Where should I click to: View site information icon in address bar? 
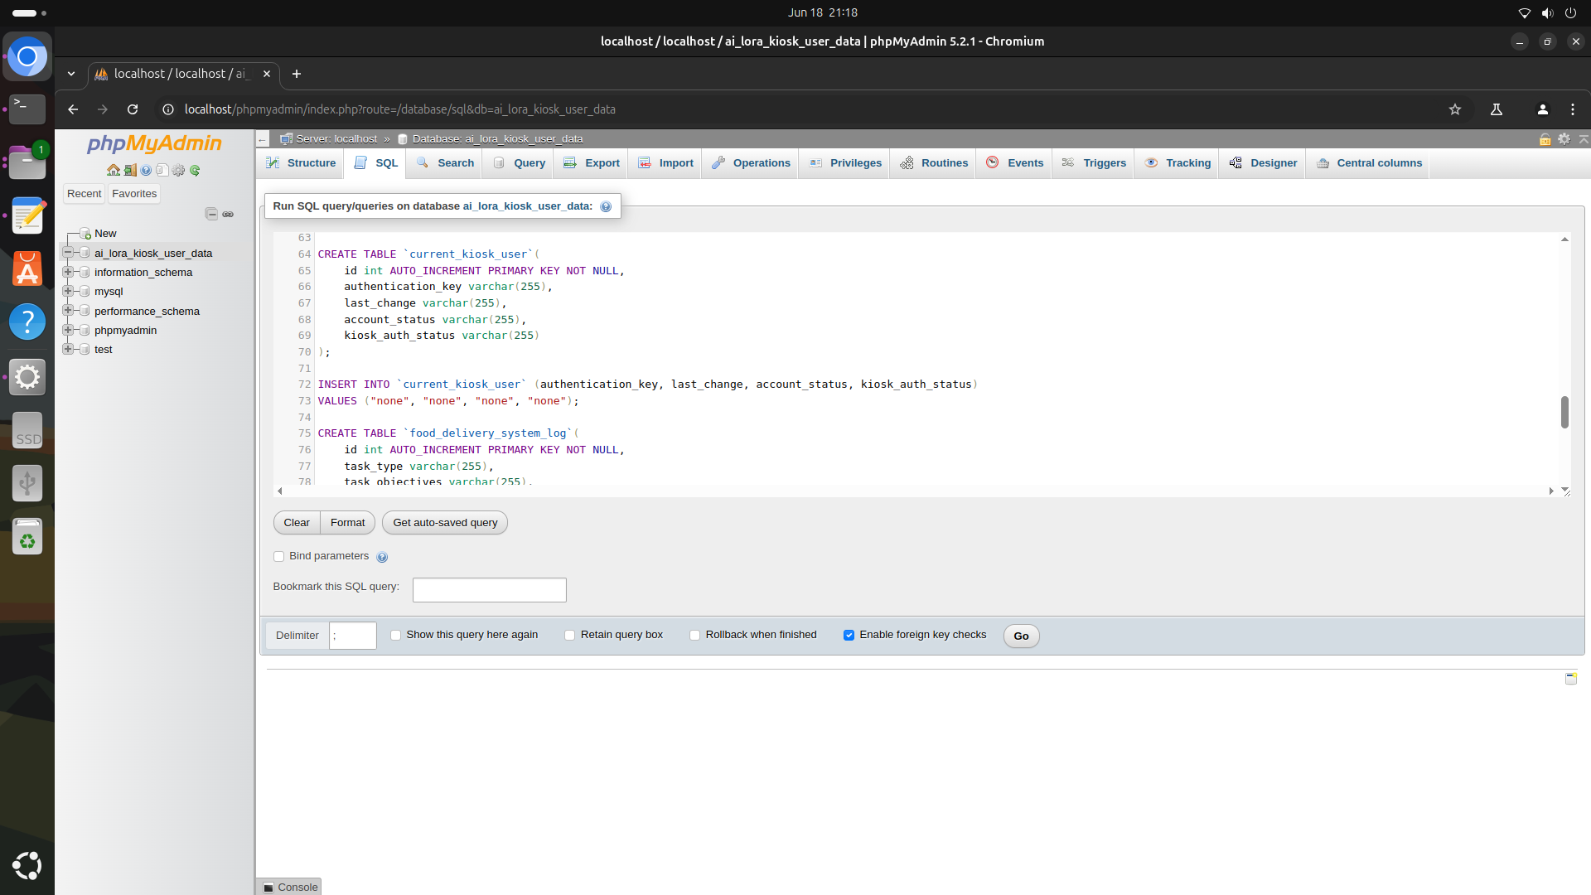pos(167,109)
